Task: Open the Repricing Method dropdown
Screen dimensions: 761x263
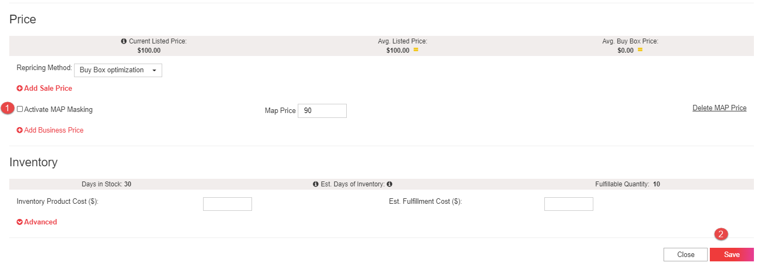Action: click(x=118, y=70)
